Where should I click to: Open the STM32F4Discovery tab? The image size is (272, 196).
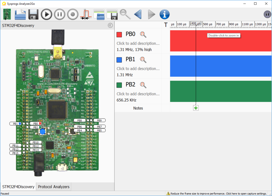(x=18, y=186)
